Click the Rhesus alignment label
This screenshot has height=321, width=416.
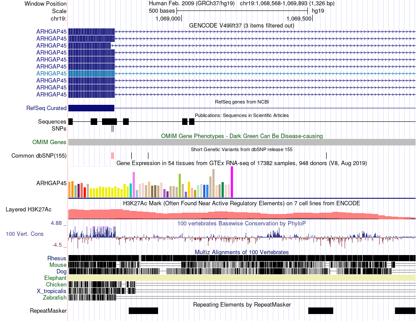[x=57, y=258]
